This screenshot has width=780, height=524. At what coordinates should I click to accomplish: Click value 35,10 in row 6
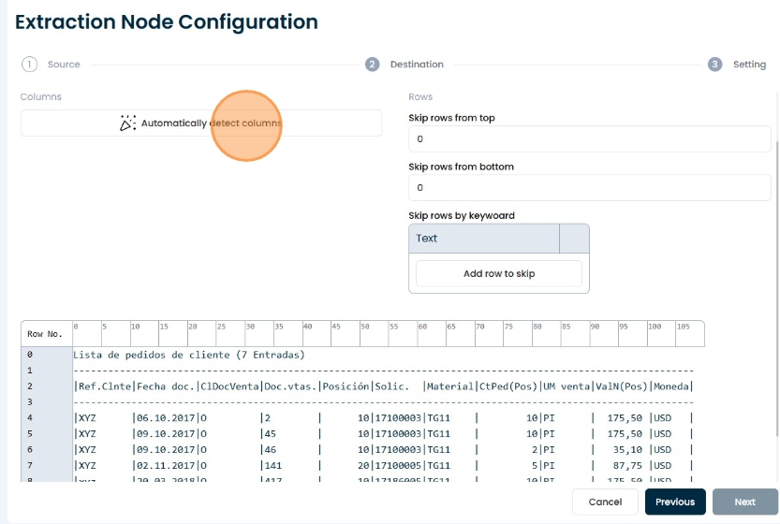[627, 450]
